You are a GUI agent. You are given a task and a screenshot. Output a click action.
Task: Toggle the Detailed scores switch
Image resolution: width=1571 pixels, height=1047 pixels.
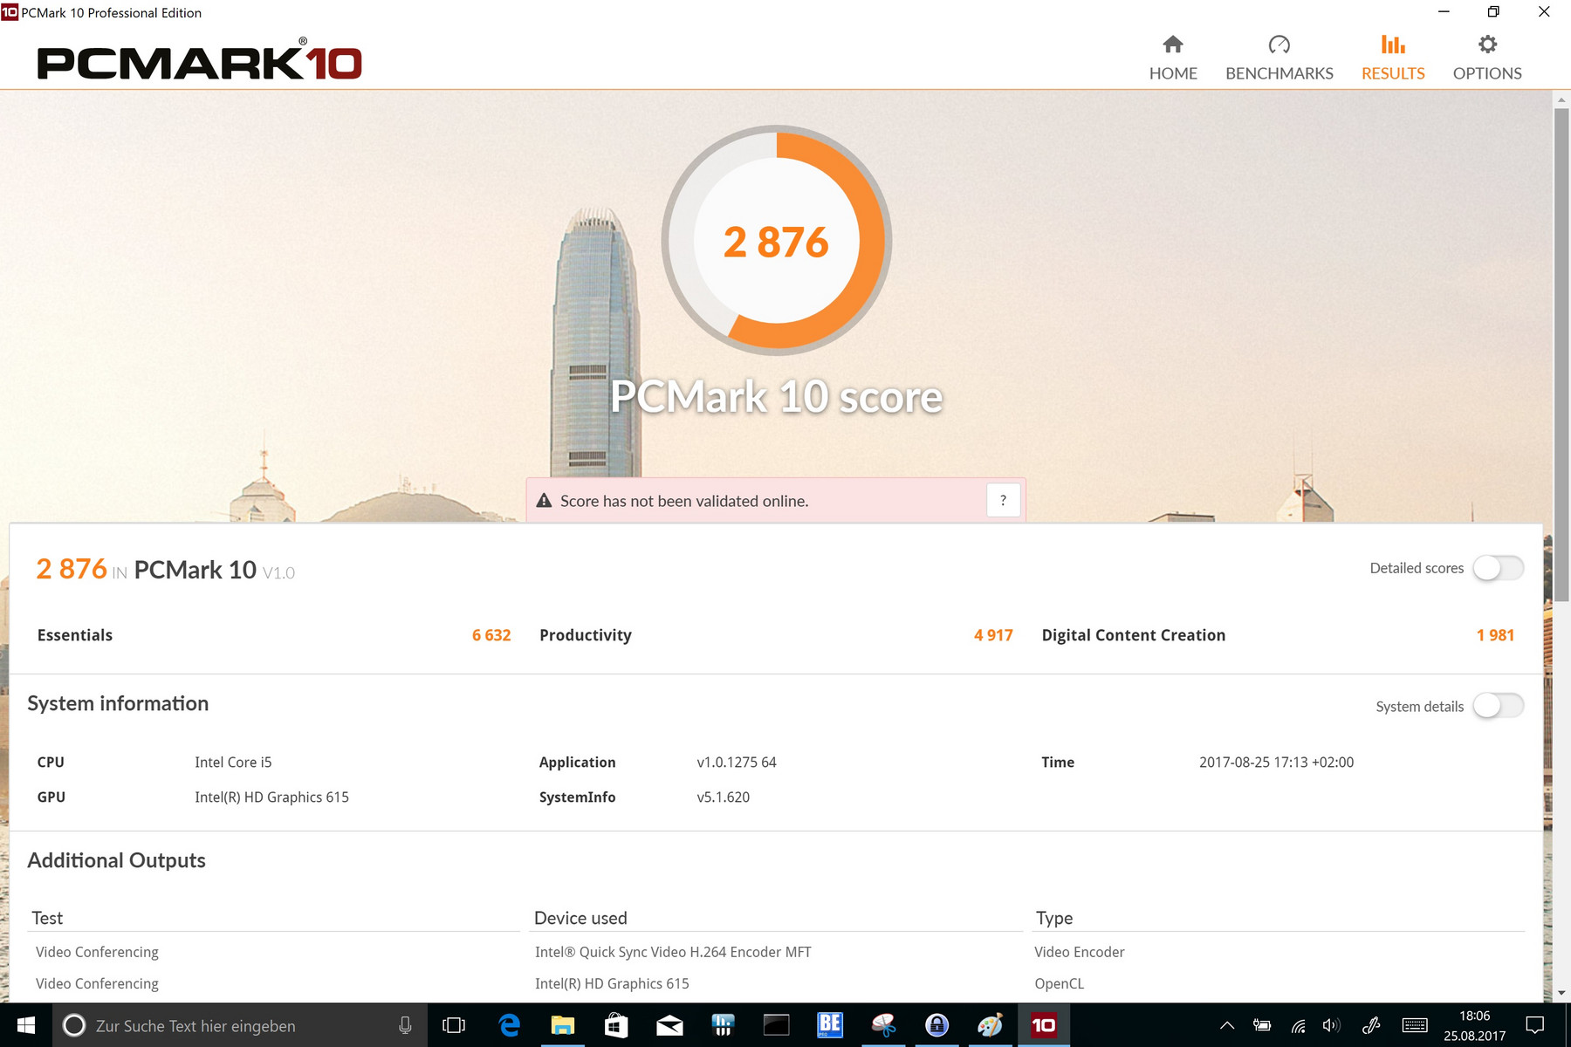point(1499,568)
